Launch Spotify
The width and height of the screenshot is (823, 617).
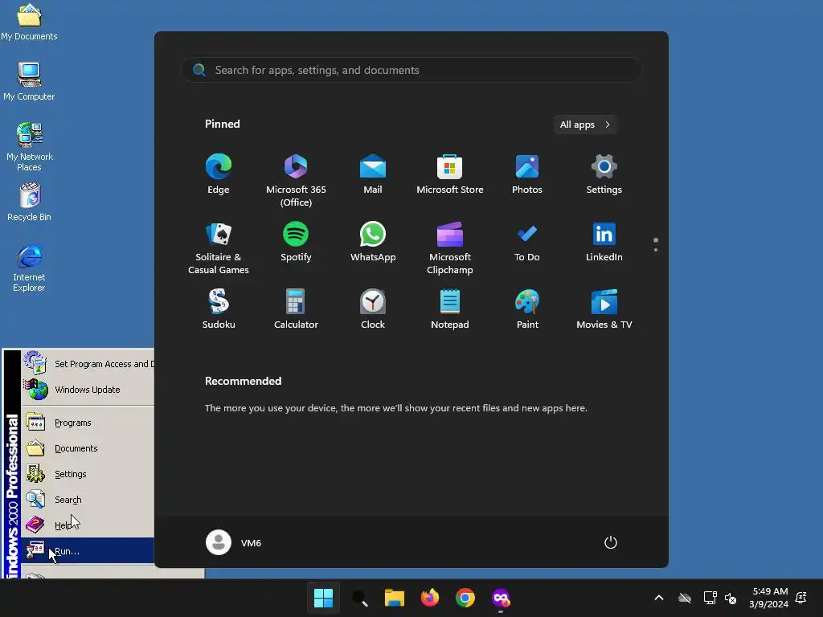(x=296, y=242)
